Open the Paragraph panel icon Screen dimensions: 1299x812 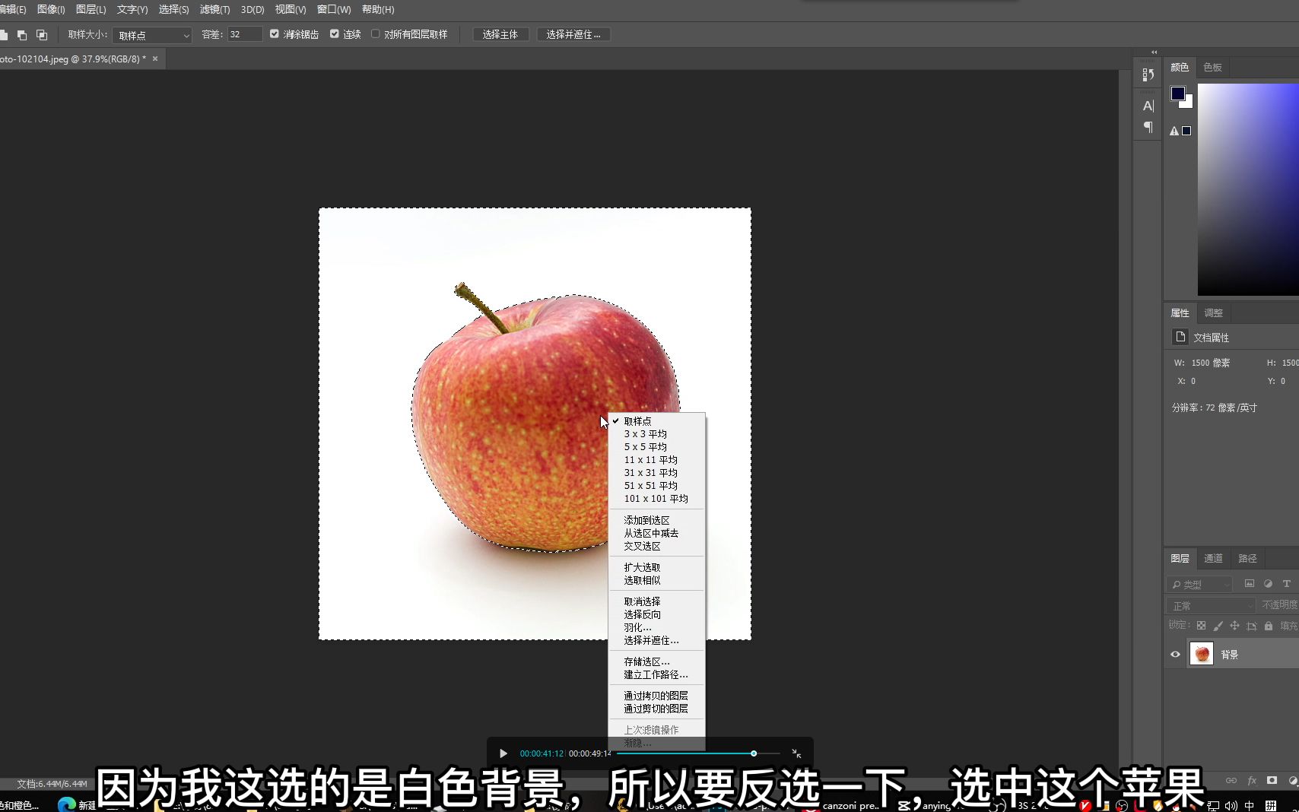tap(1148, 128)
